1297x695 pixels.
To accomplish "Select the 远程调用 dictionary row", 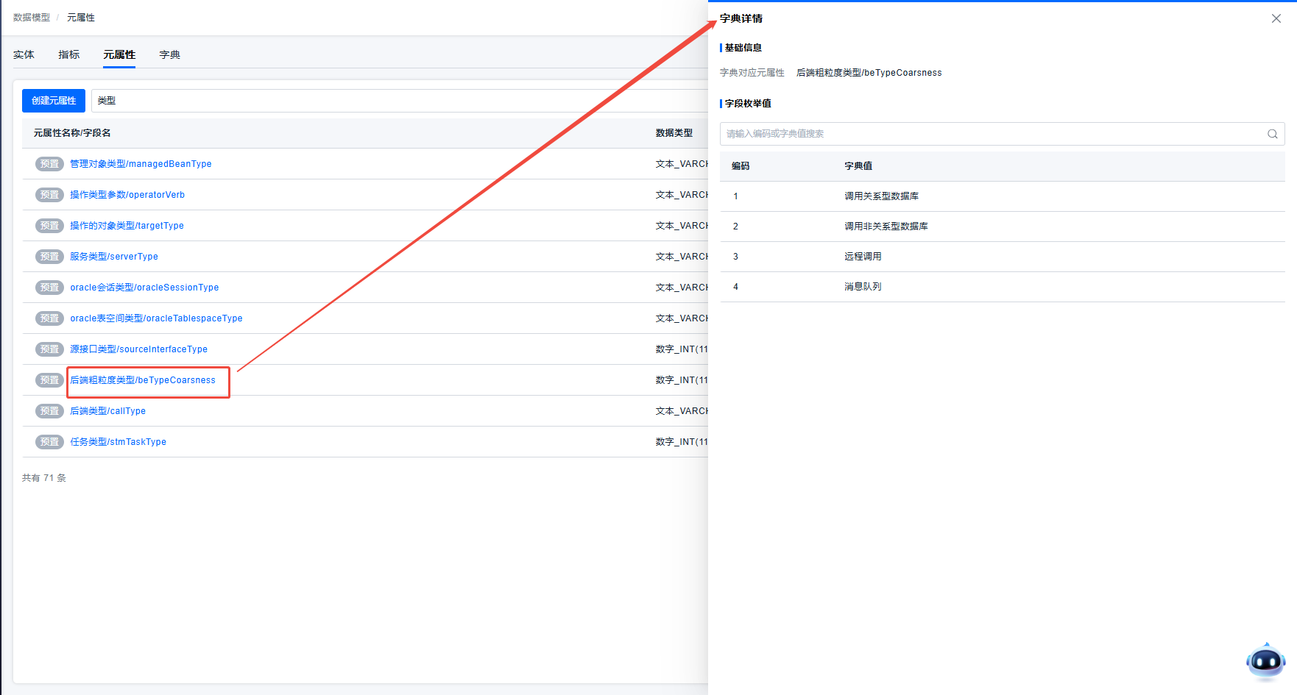I will [x=863, y=257].
